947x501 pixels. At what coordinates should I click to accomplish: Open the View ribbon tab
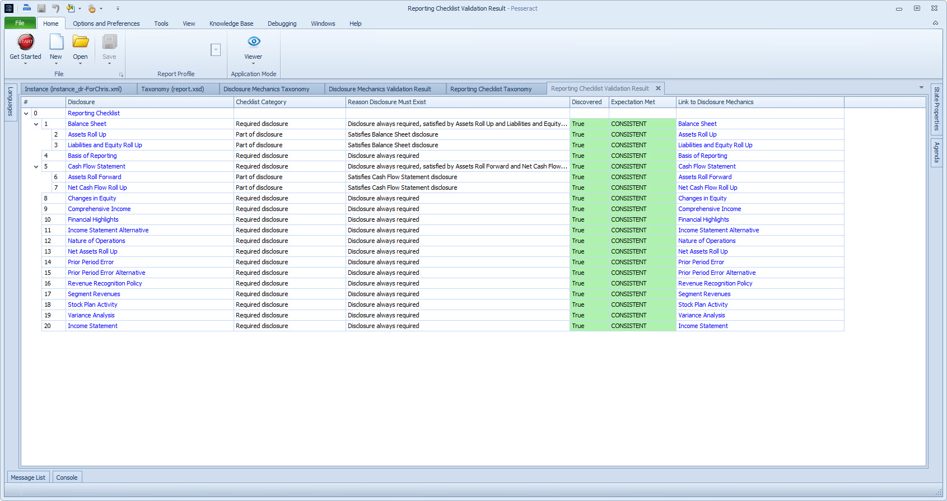point(189,24)
